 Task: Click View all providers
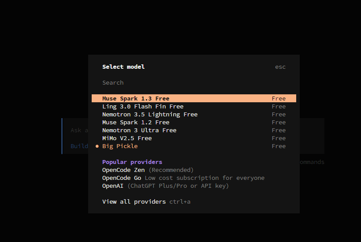coord(134,202)
